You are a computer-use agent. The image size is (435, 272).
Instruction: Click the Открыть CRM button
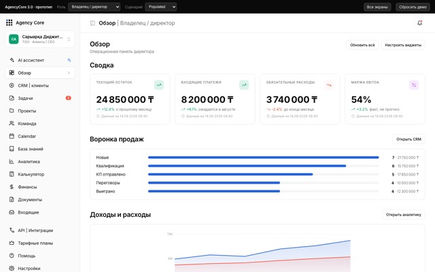408,139
